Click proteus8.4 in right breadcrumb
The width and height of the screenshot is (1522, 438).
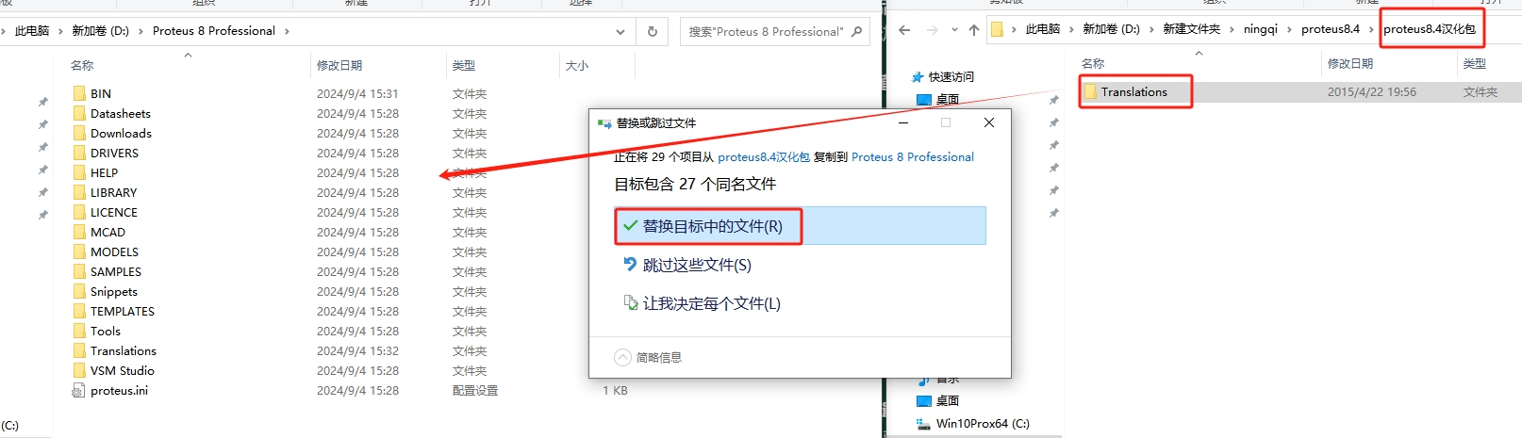(x=1331, y=29)
